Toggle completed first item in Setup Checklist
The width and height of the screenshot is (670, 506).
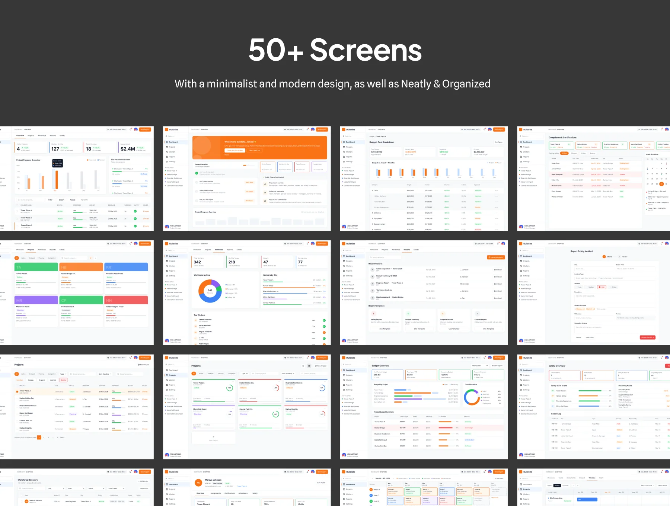[197, 173]
